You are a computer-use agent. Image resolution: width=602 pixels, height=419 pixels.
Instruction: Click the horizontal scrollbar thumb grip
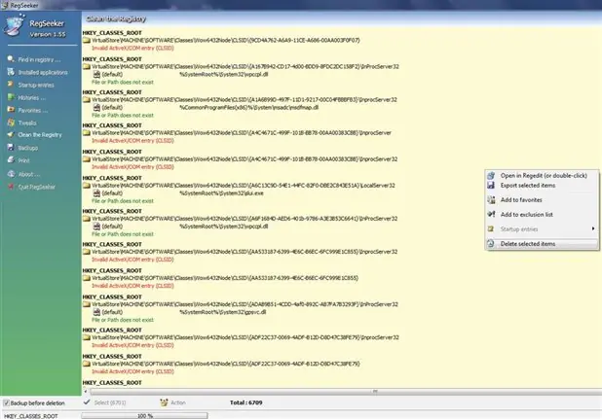point(375,392)
